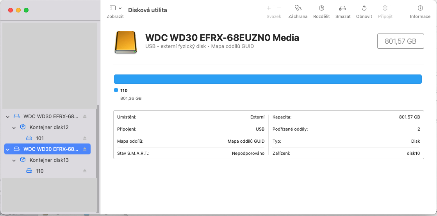
Task: Run Záchrana first aid tool
Action: (298, 8)
